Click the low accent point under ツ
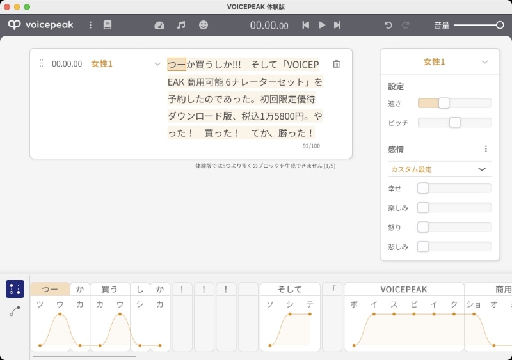 point(40,345)
